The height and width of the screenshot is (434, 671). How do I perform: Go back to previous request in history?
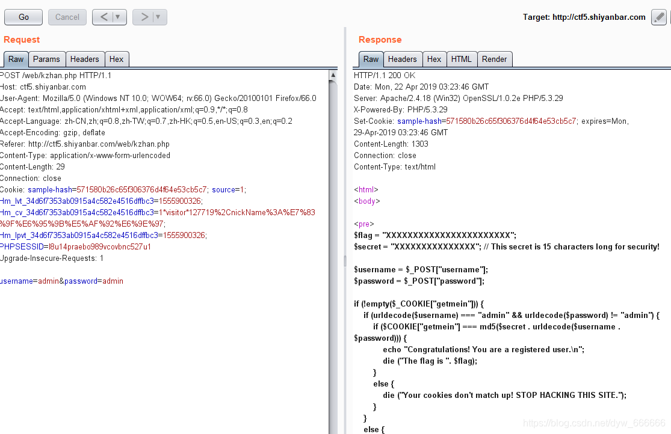point(104,17)
